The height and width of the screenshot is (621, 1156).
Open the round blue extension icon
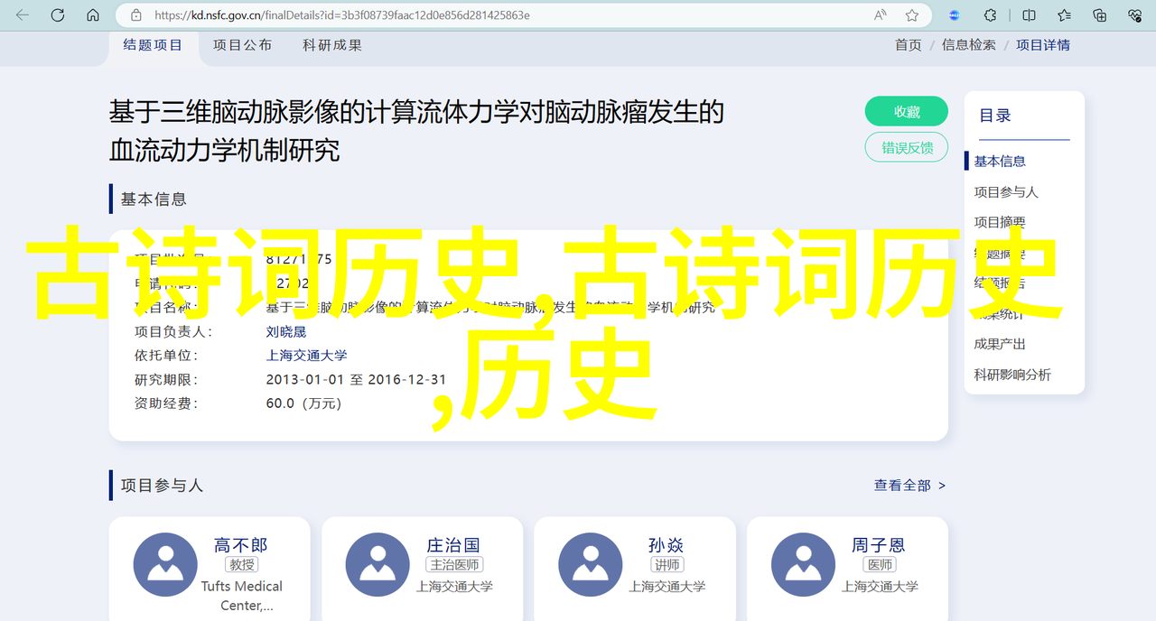pyautogui.click(x=956, y=15)
